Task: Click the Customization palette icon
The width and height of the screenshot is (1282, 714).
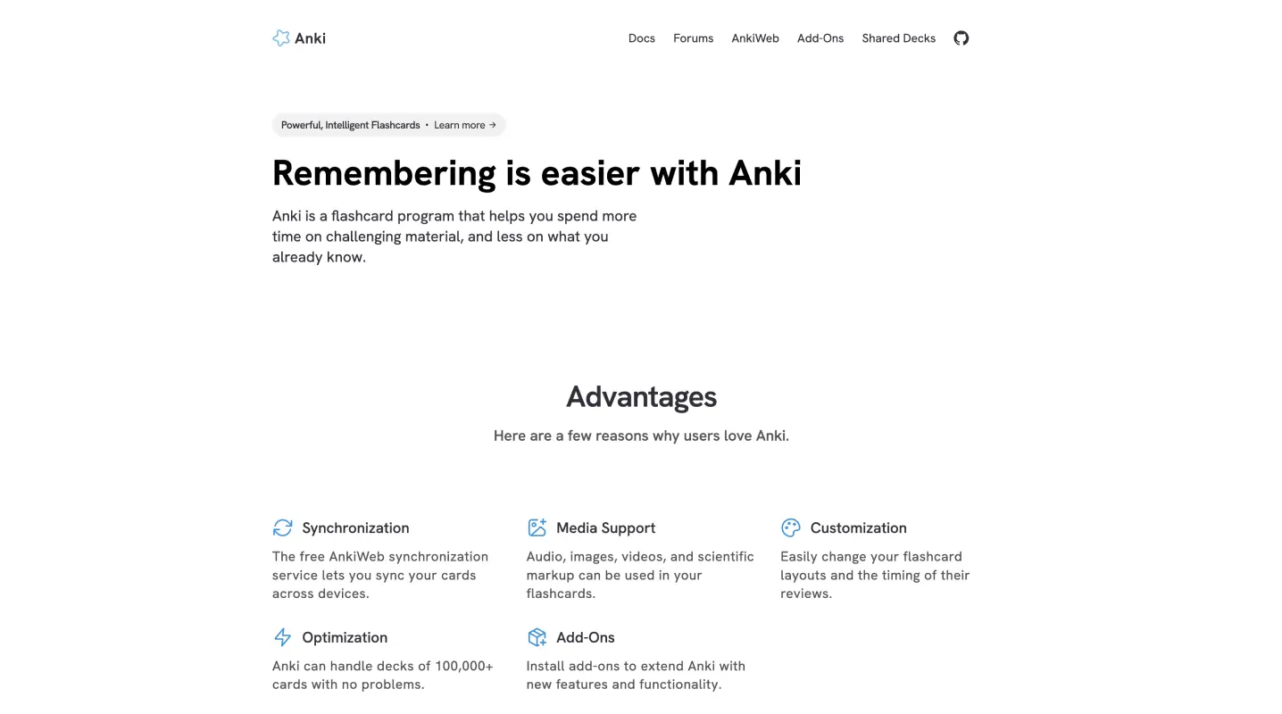Action: tap(791, 527)
